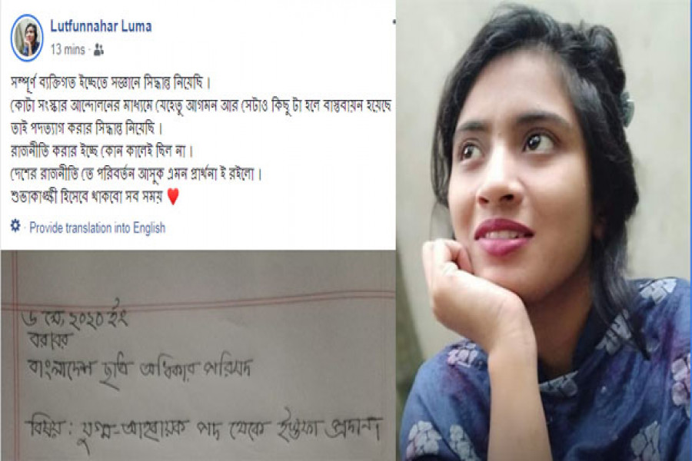Viewport: 692px width, 461px height.
Task: Click the Lutfunnahar Luma name link
Action: (x=101, y=26)
